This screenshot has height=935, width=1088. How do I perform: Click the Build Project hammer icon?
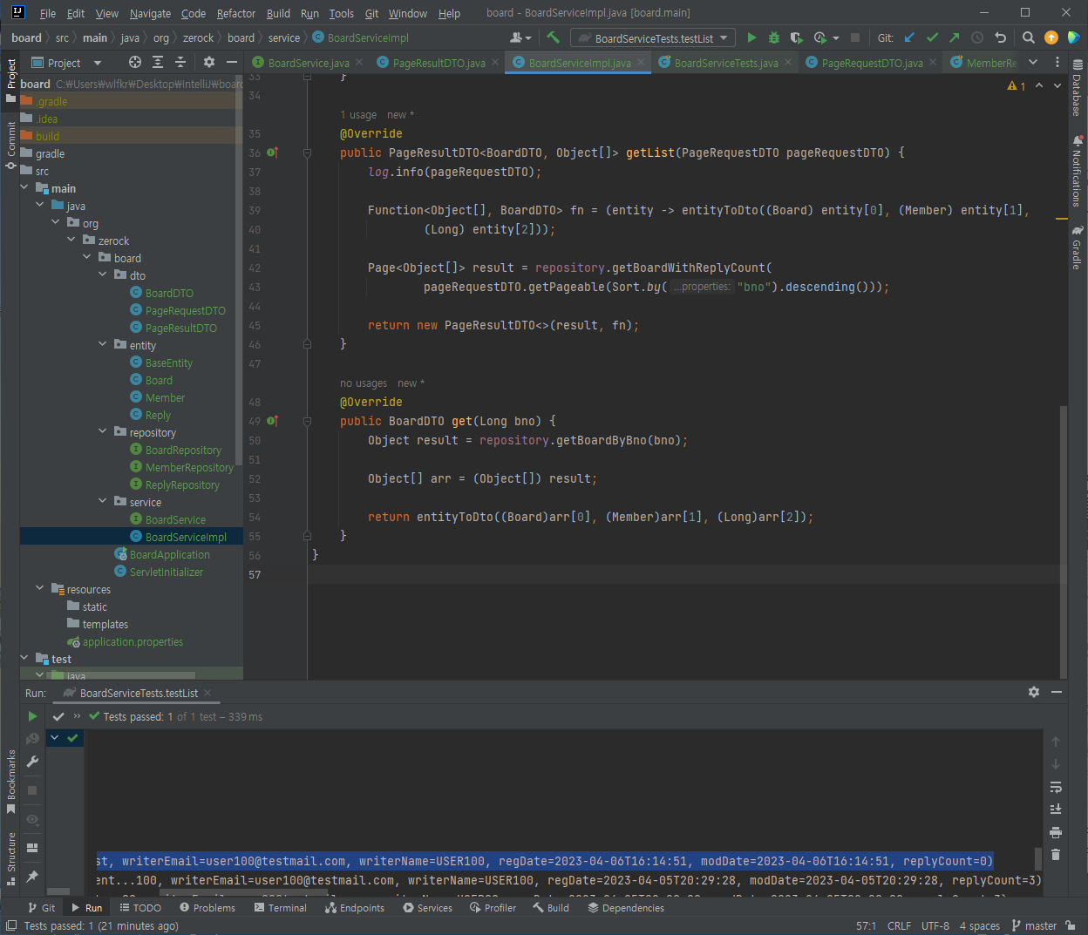[553, 37]
